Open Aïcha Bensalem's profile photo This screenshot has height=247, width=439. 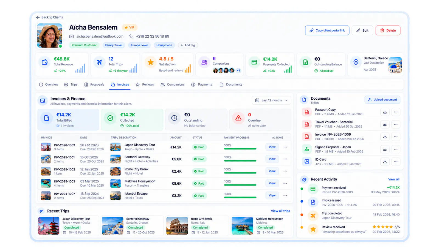tap(50, 36)
